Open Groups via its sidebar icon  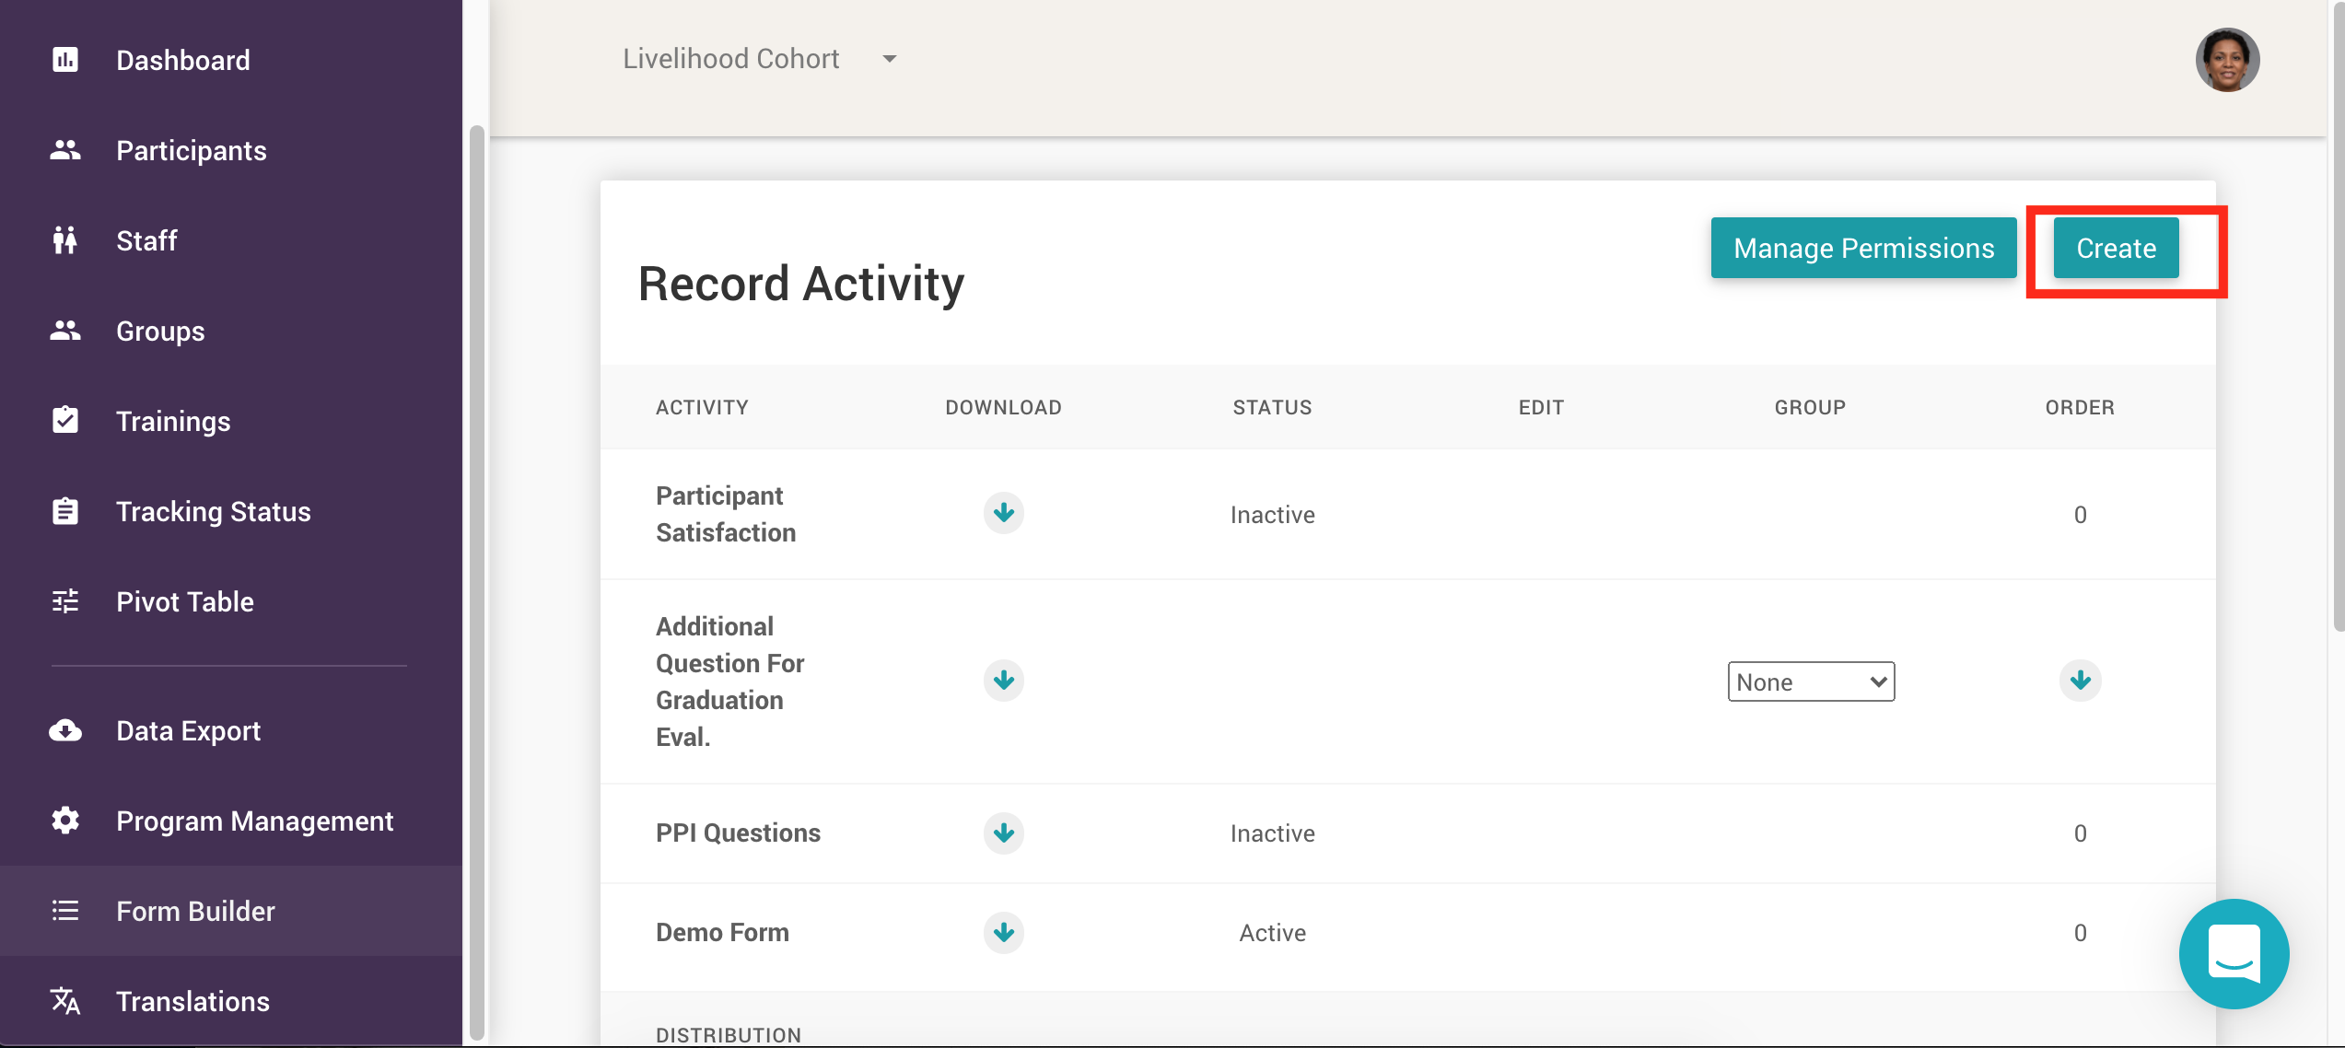coord(65,330)
